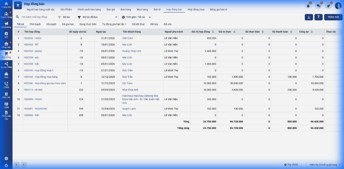Screen dimensions: 344x169
Task: Sort by Giá trị hợp đồng column
Action: tap(213, 32)
